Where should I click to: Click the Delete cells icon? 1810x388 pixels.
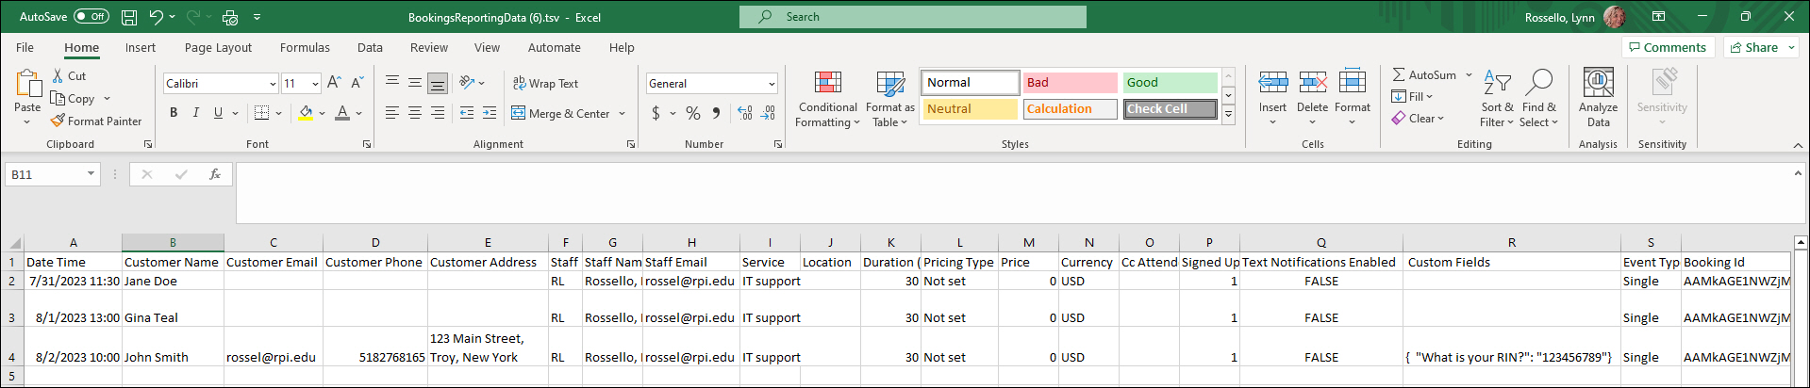(x=1312, y=83)
